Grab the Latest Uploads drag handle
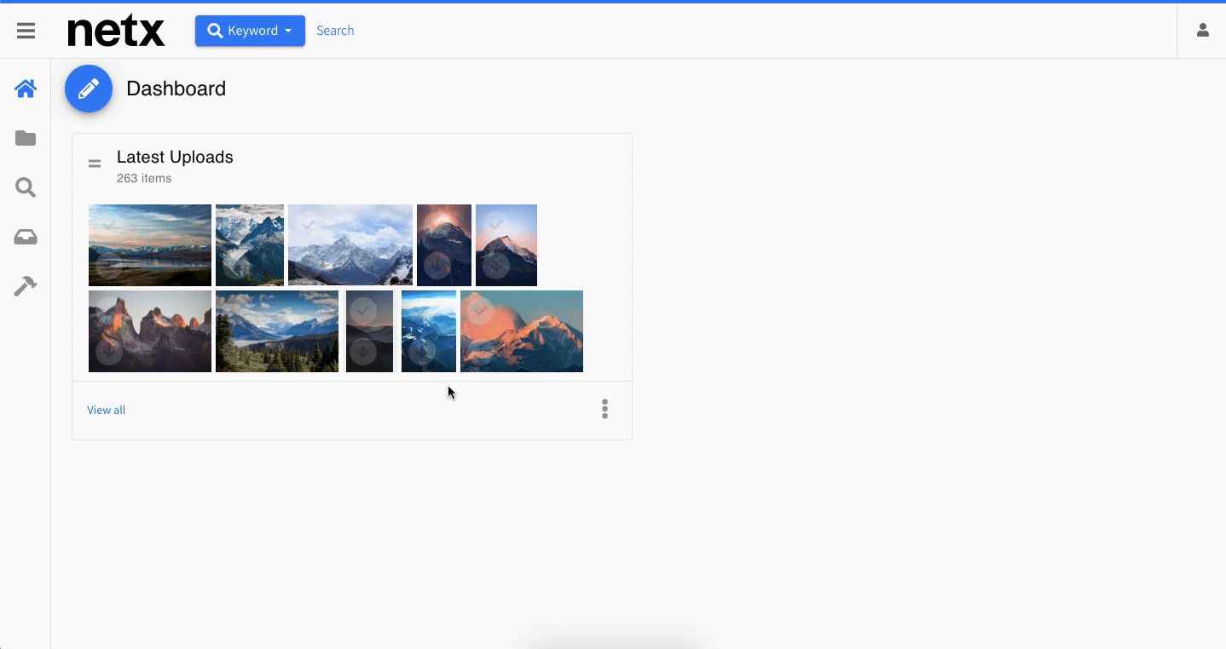This screenshot has height=649, width=1226. (95, 164)
